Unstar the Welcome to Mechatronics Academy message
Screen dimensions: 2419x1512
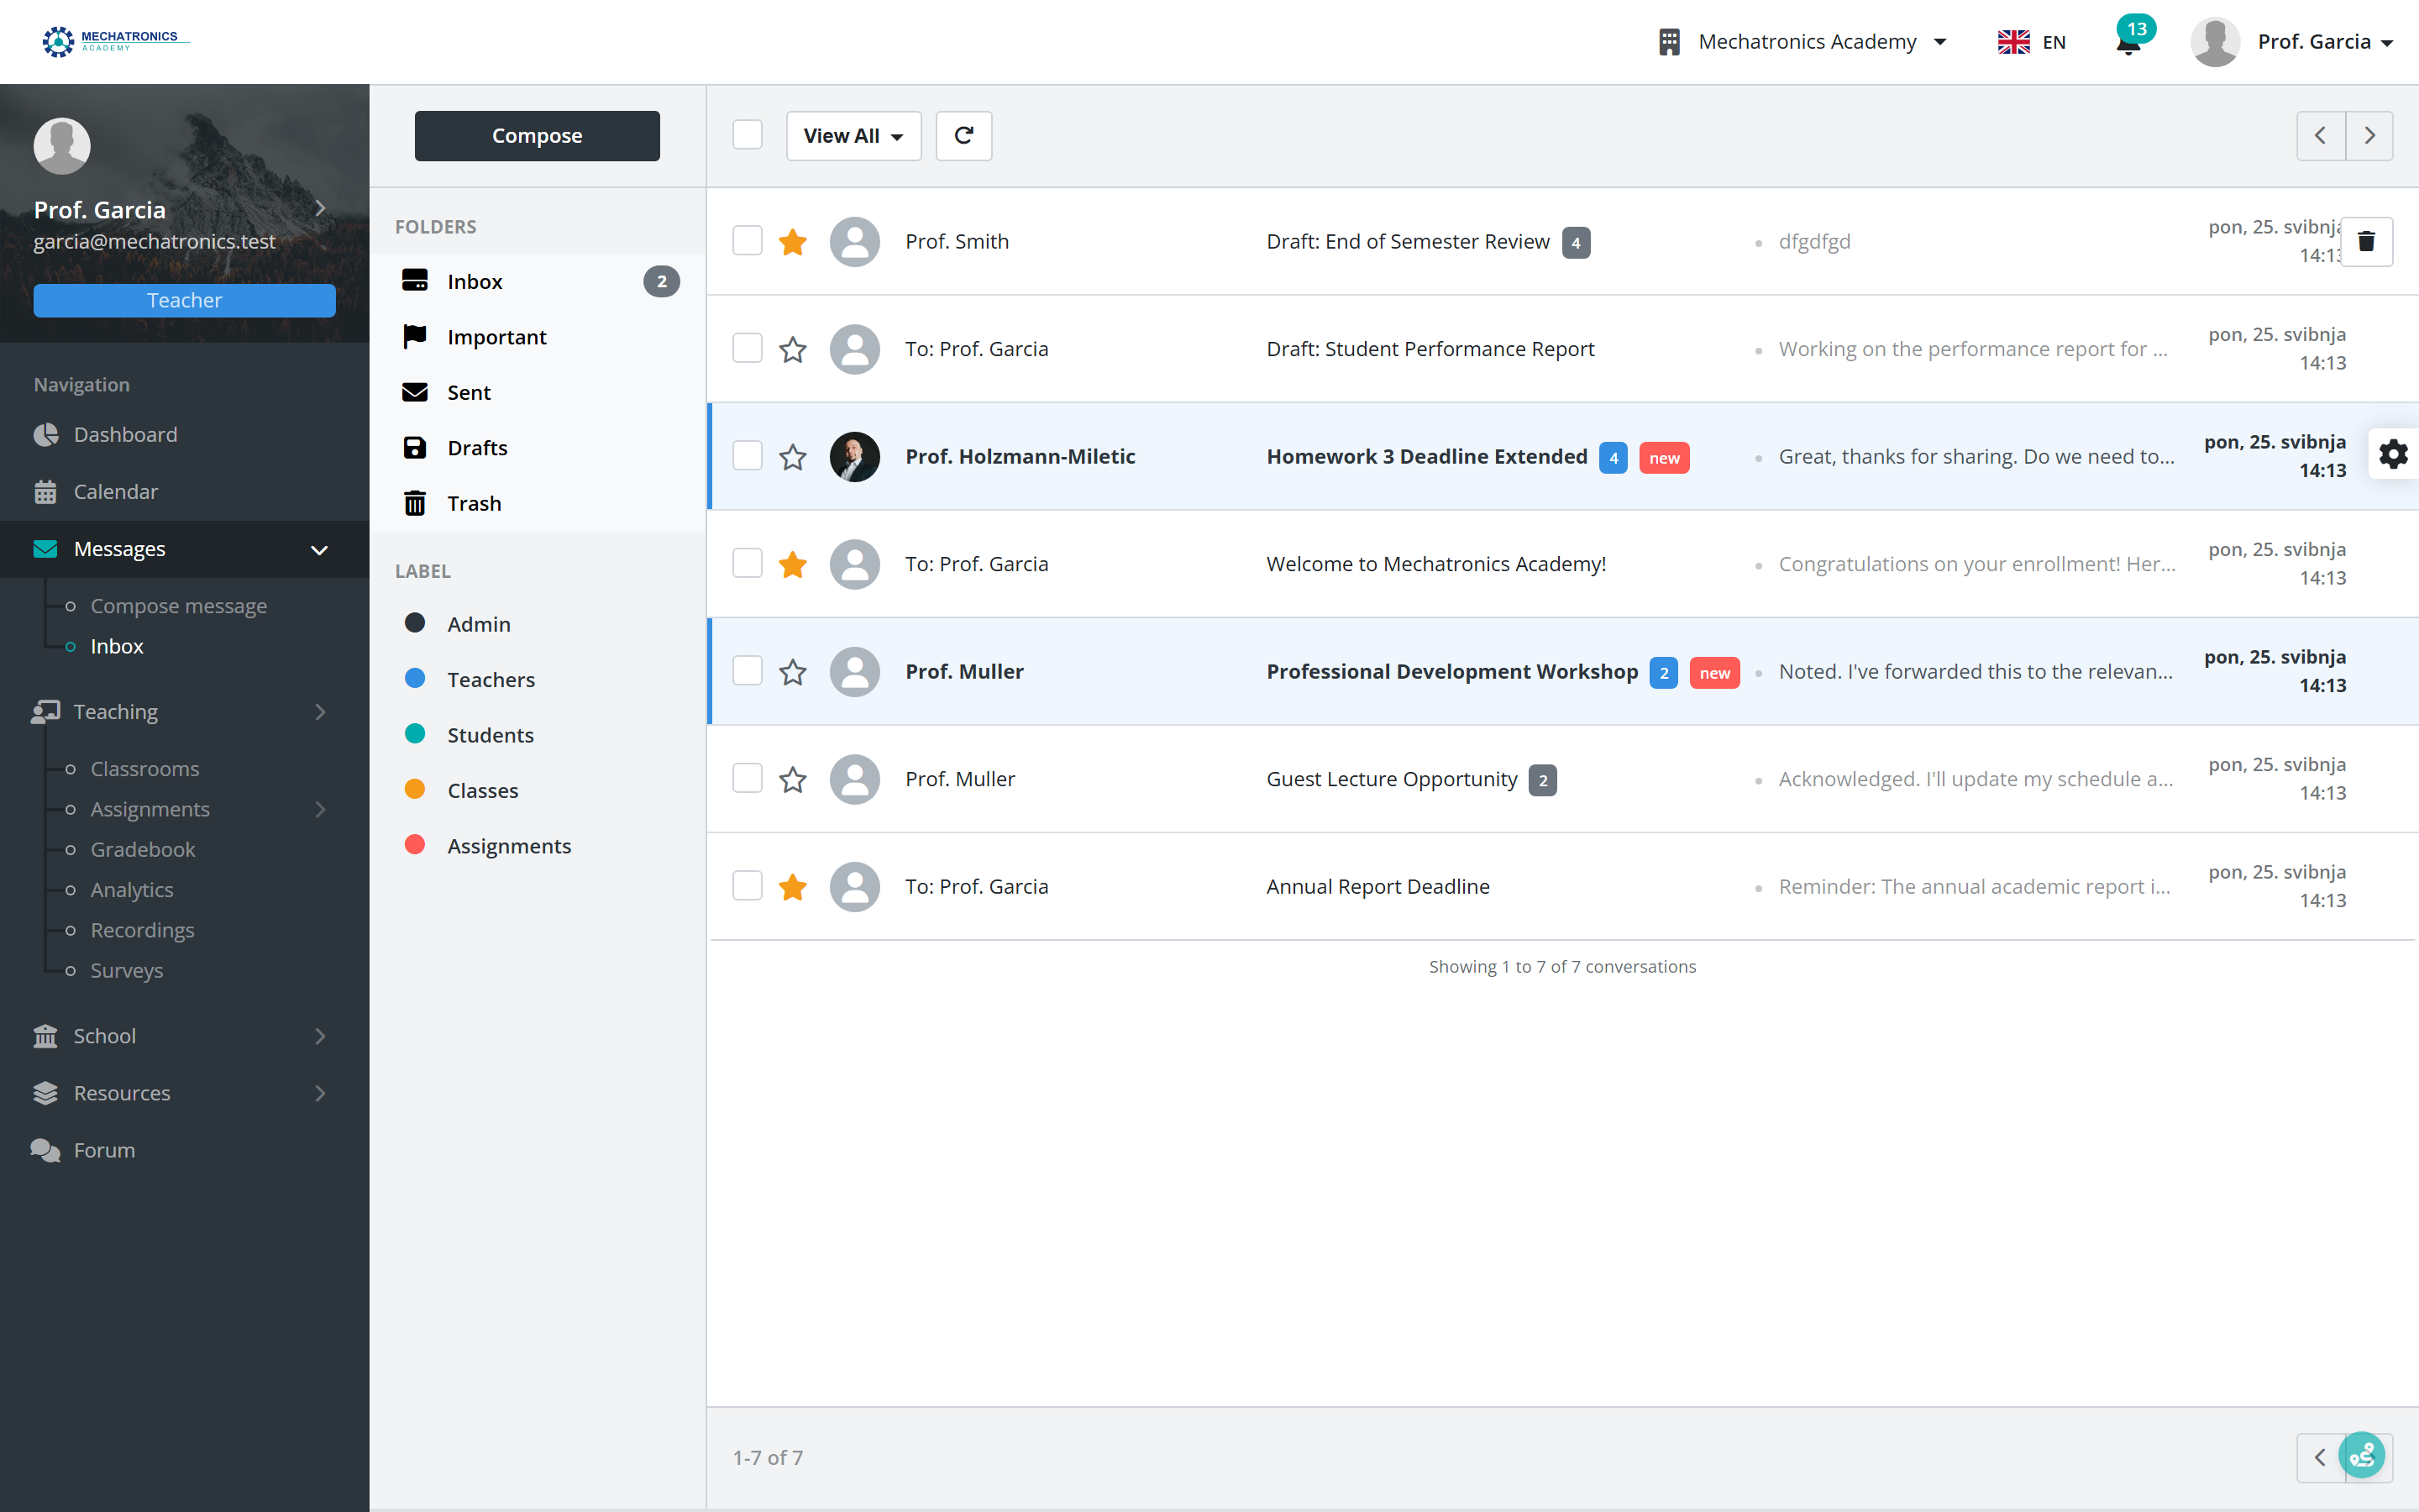(x=793, y=564)
